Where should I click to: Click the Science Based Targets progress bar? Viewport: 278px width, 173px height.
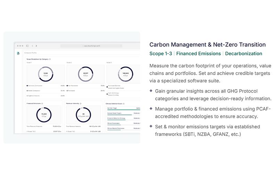point(124,115)
